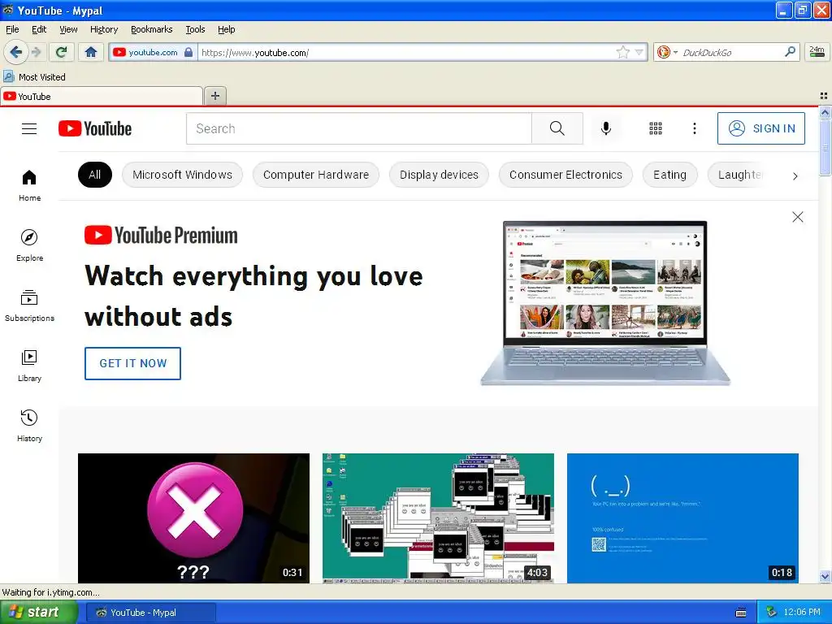Image resolution: width=832 pixels, height=624 pixels.
Task: Open the blue screen 0:18 video thumbnail
Action: pyautogui.click(x=682, y=518)
